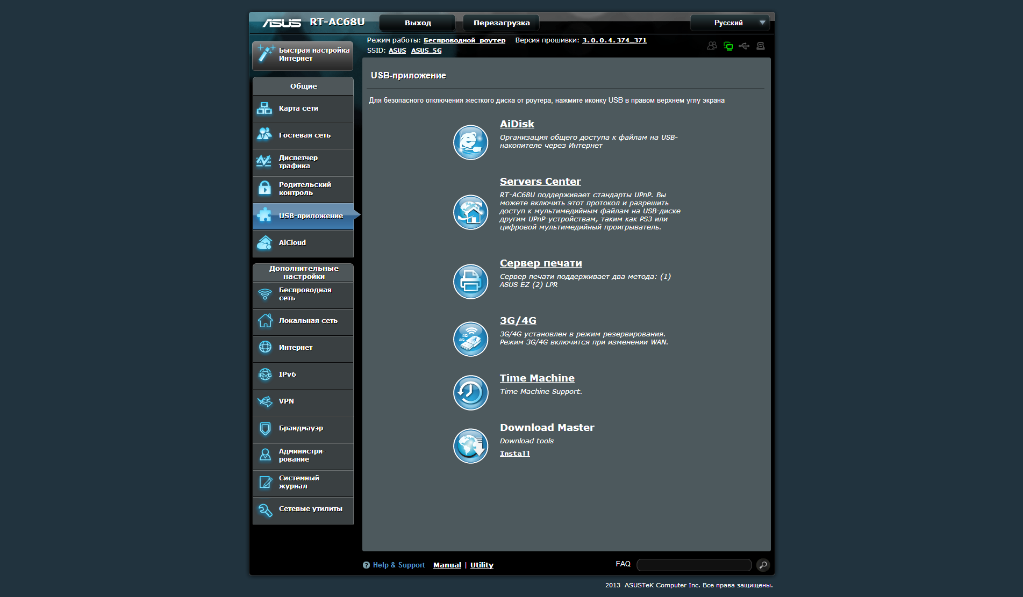Click the Беспроводная сеть Wi-Fi icon

pyautogui.click(x=264, y=294)
